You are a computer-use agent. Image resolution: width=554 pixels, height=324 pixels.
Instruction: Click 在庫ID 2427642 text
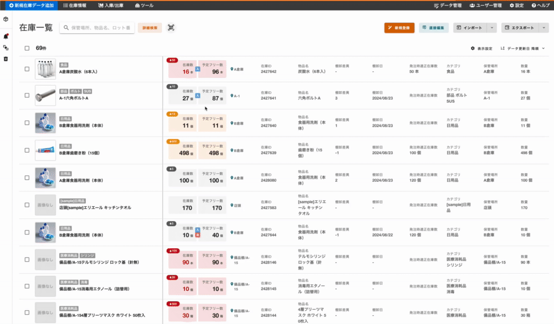click(269, 71)
